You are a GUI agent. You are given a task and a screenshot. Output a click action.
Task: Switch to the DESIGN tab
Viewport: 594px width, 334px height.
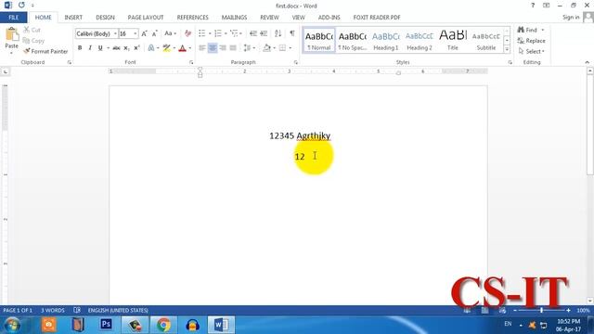pos(105,18)
